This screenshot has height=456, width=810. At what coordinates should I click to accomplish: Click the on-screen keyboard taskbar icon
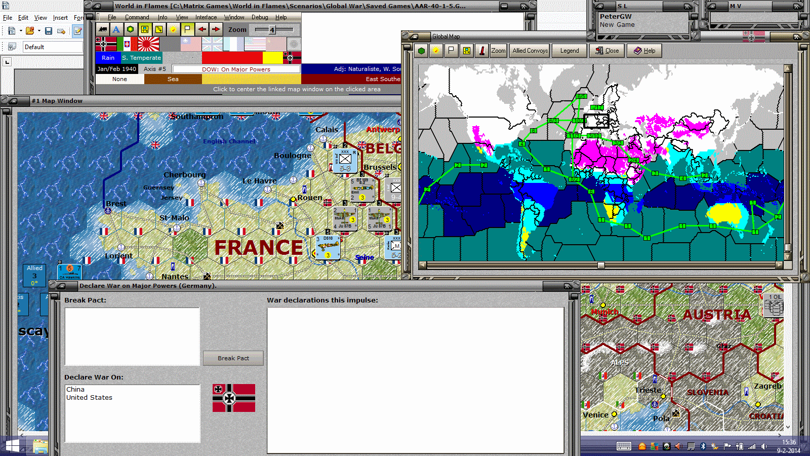(624, 446)
